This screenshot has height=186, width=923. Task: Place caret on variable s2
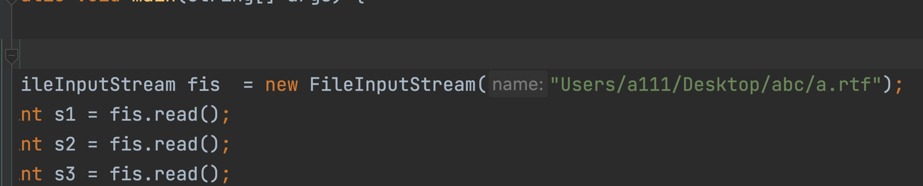[65, 144]
